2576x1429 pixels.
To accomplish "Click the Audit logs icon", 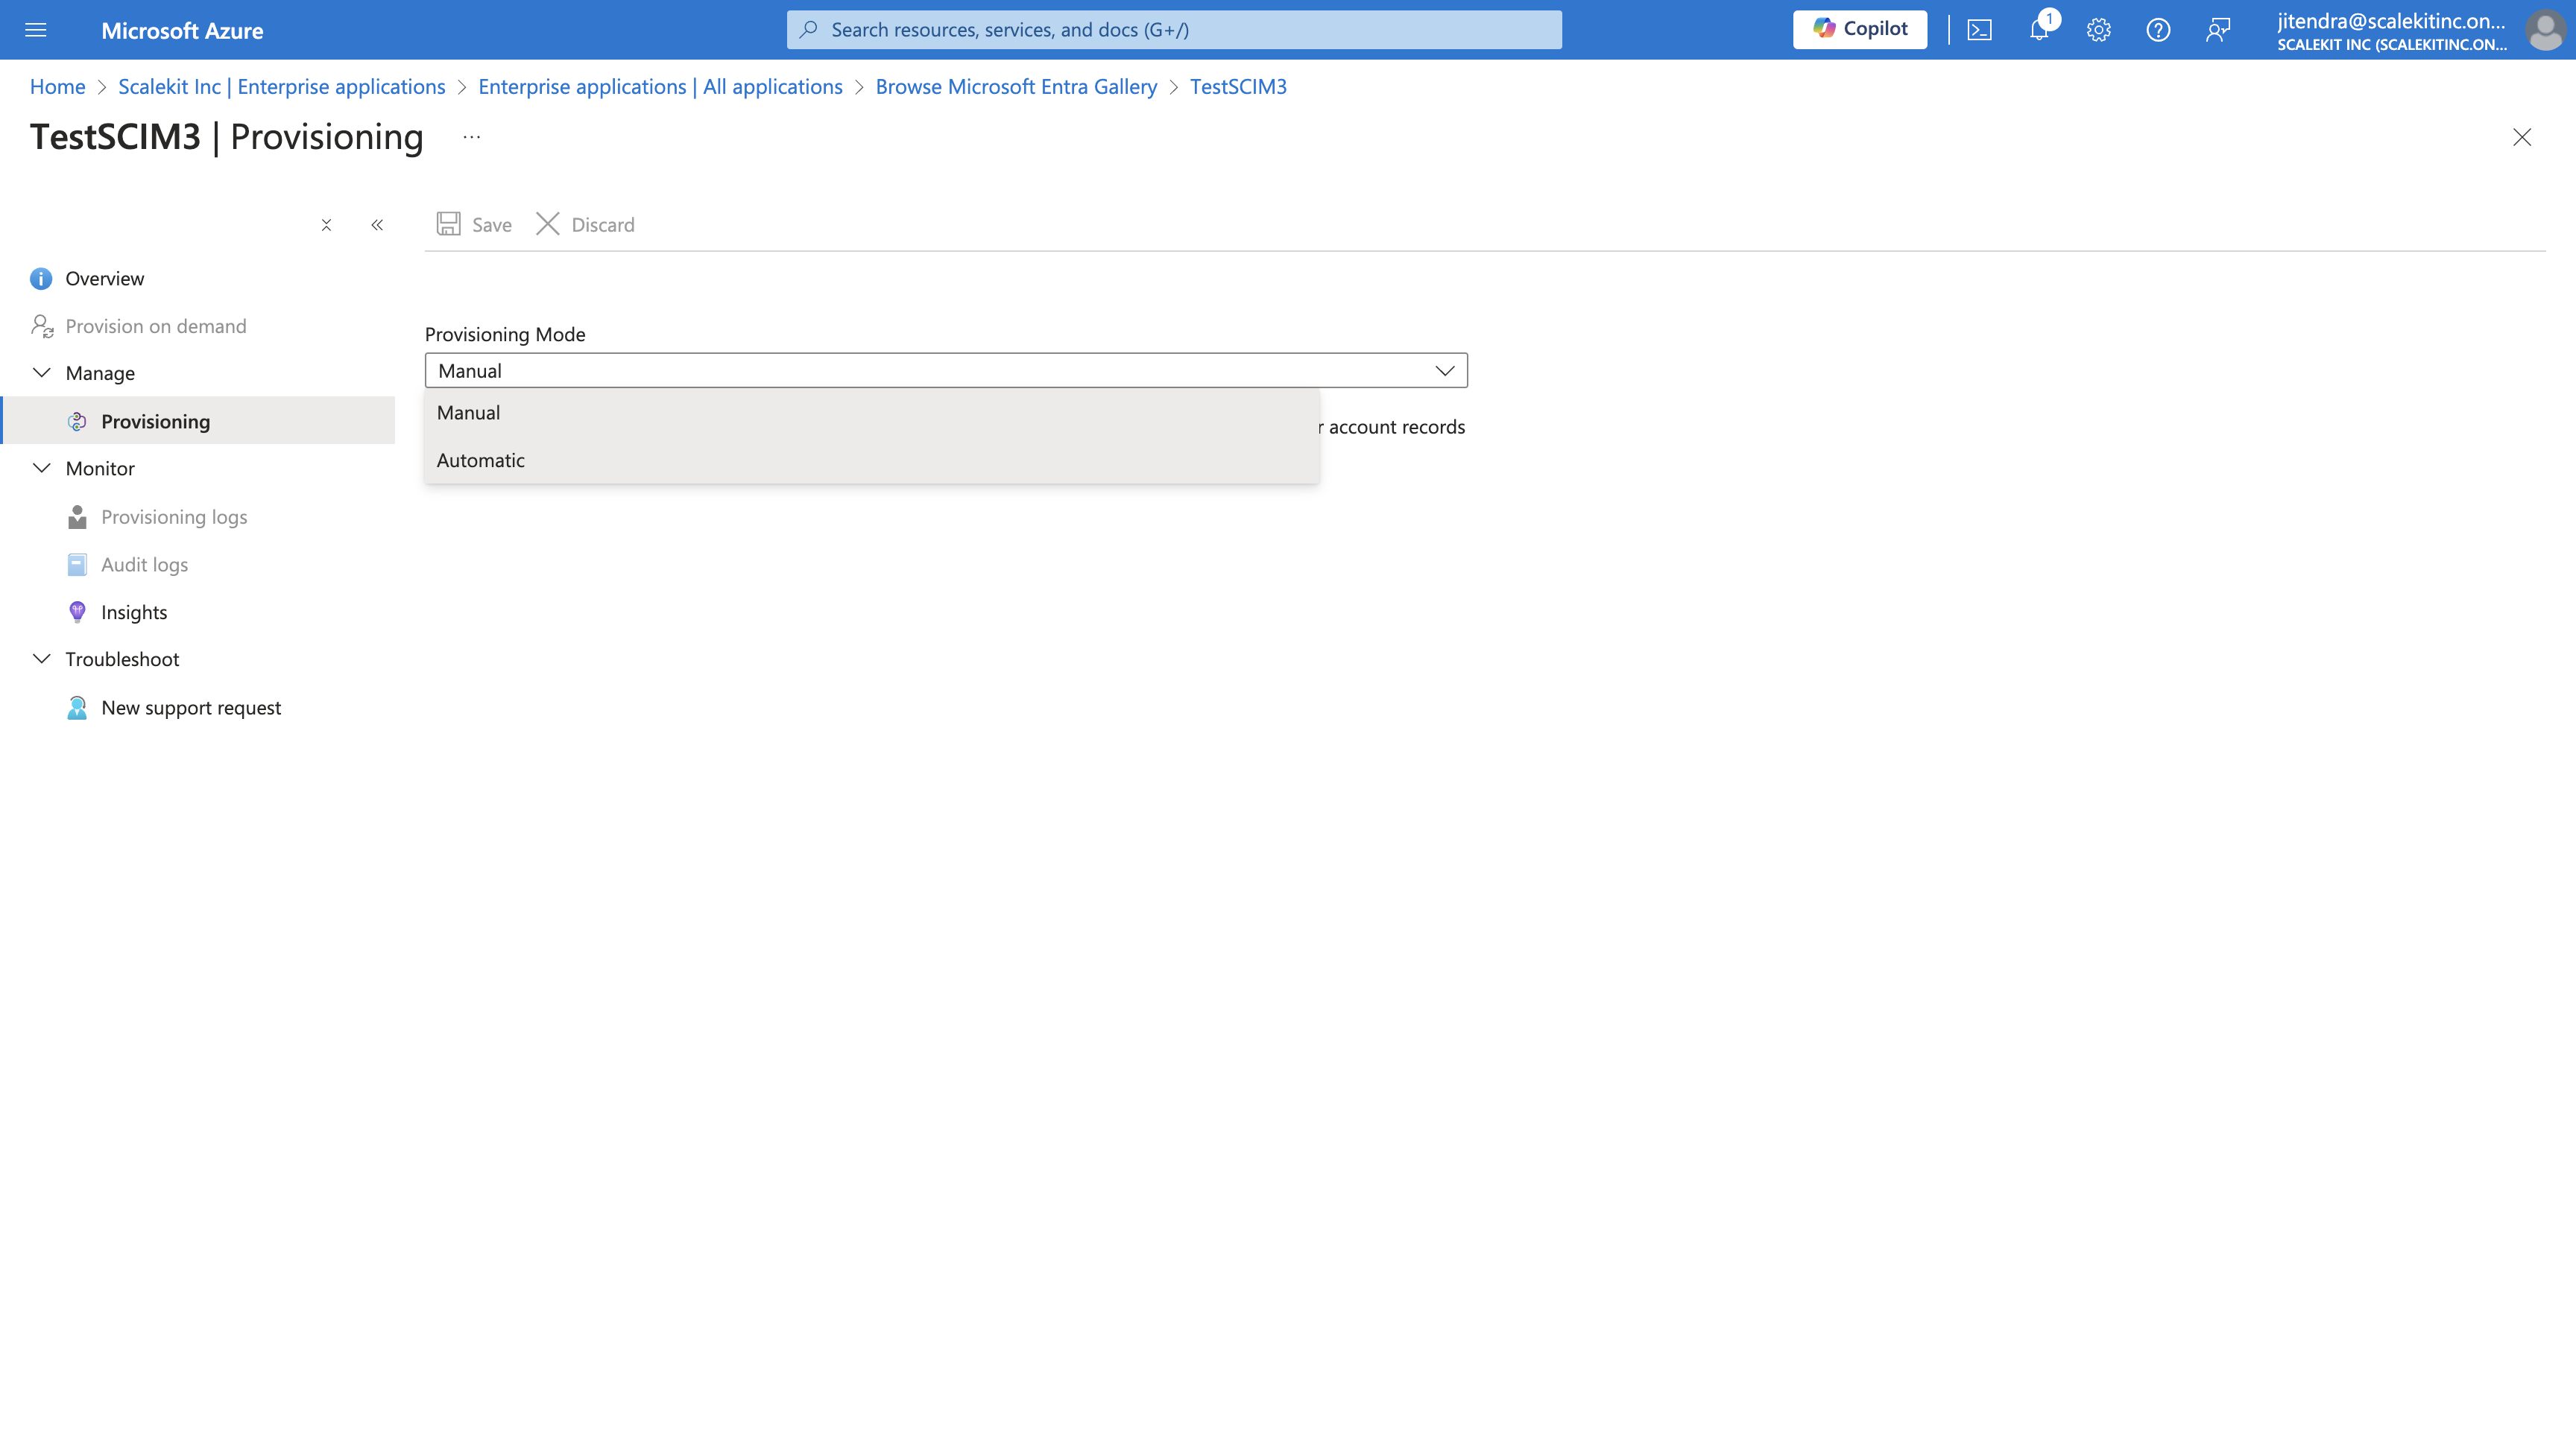I will click(77, 565).
